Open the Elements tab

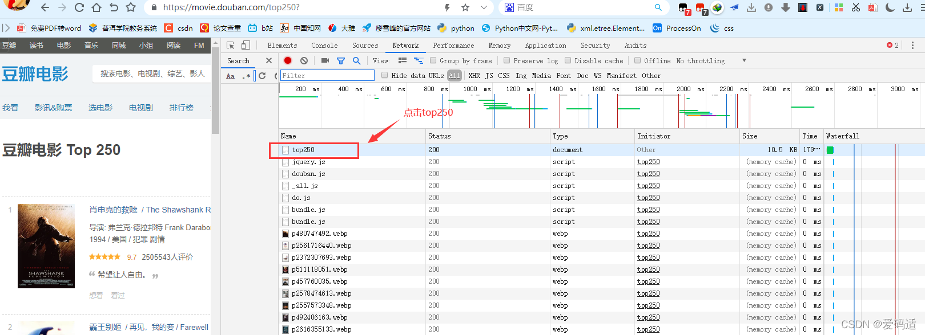[x=282, y=46]
